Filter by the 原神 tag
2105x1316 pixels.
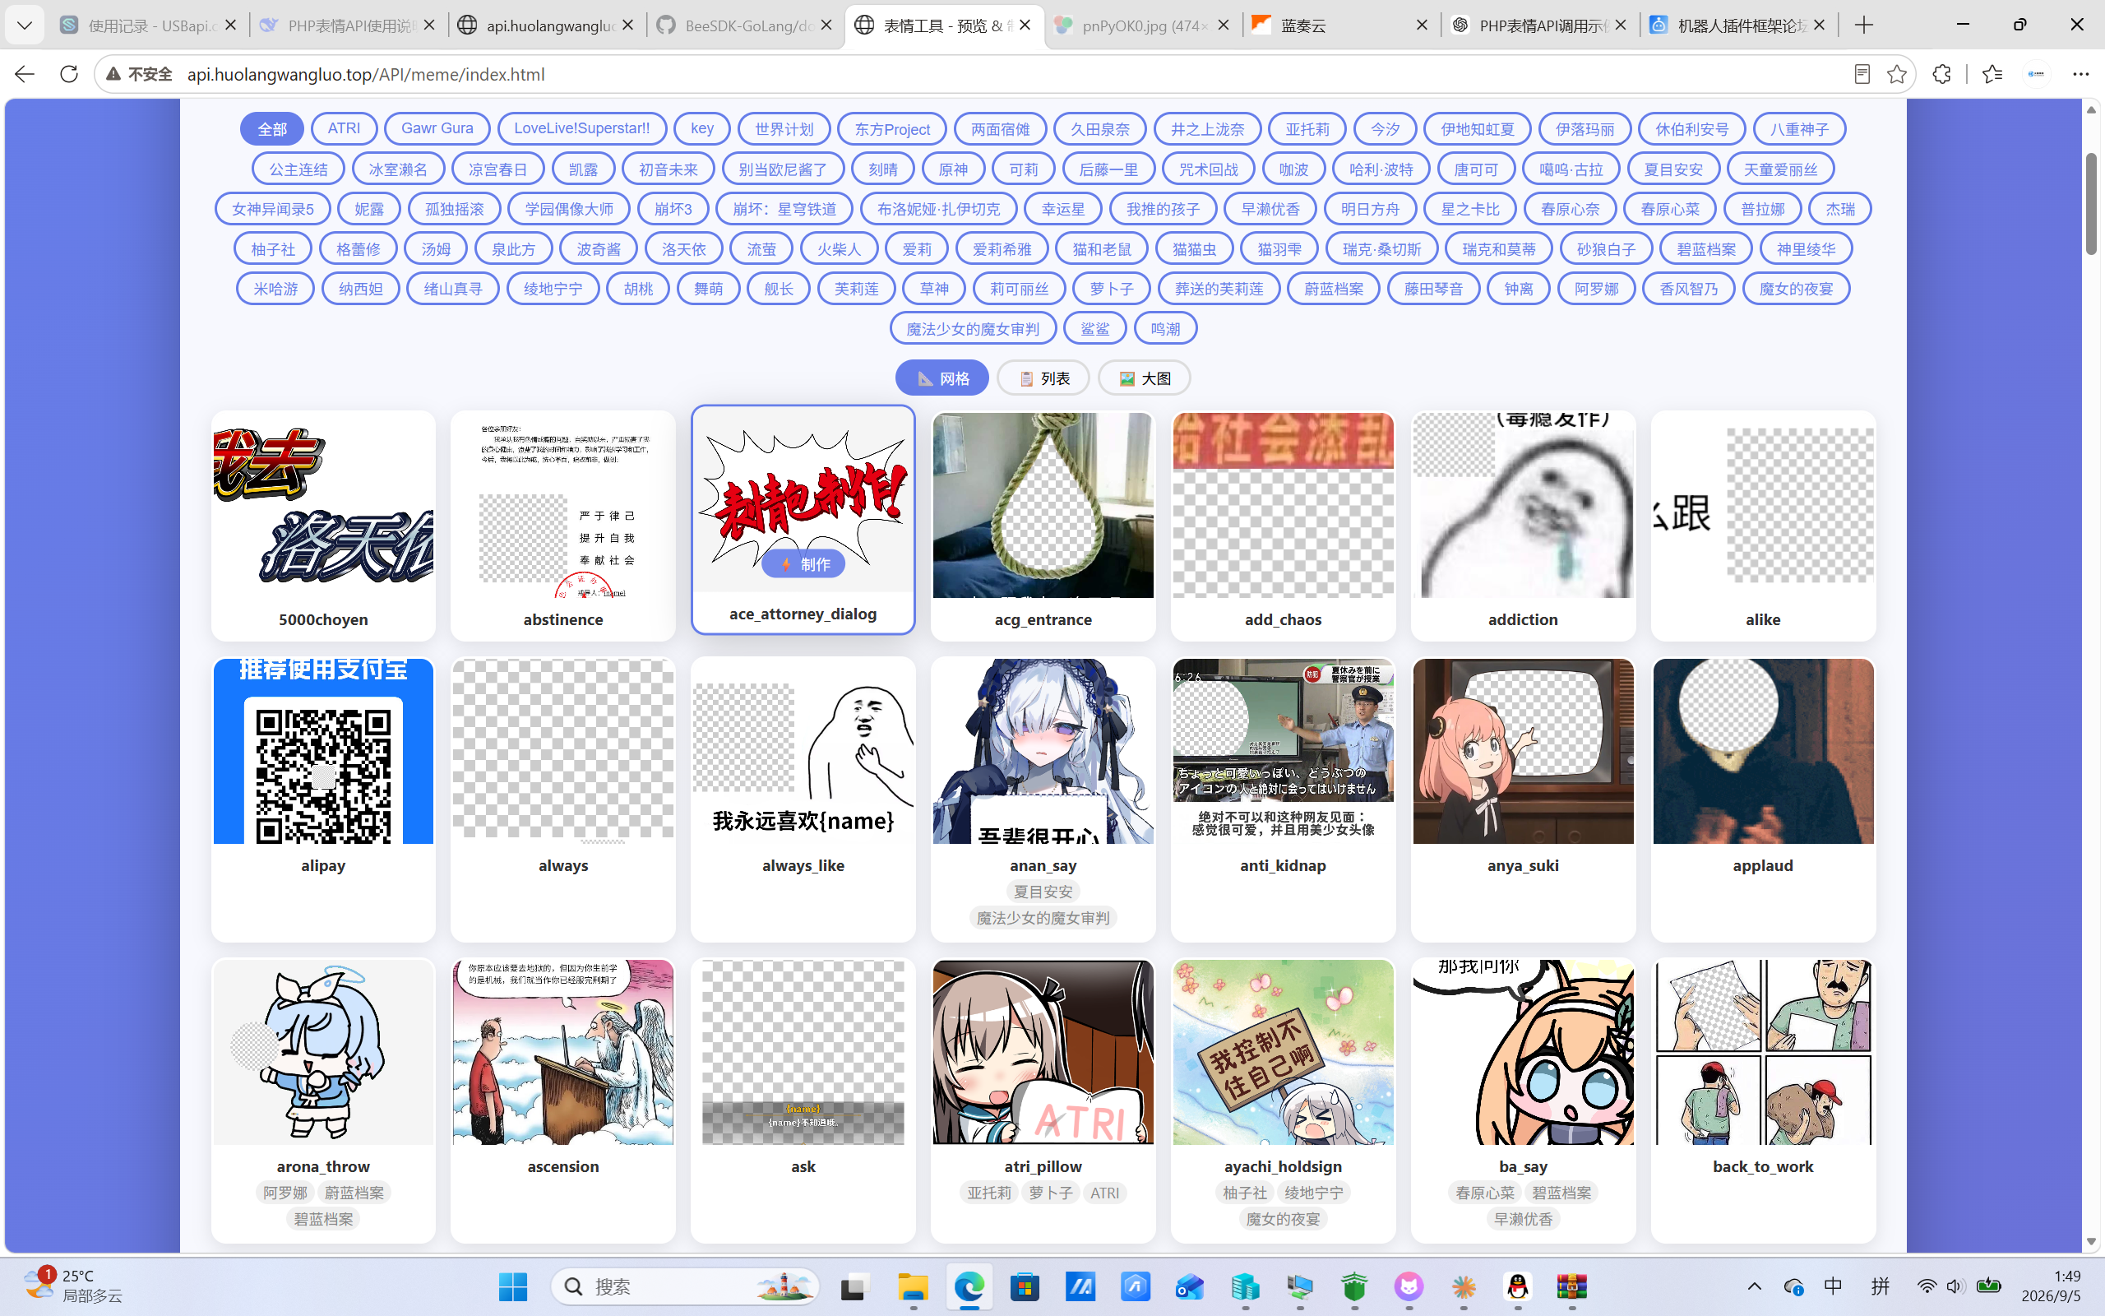click(953, 169)
